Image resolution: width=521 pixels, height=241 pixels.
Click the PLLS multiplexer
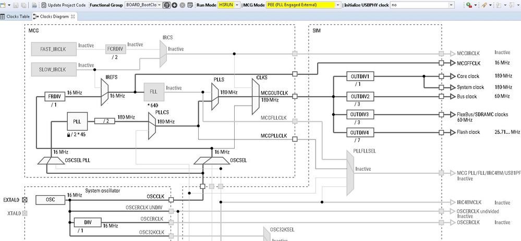pos(215,96)
